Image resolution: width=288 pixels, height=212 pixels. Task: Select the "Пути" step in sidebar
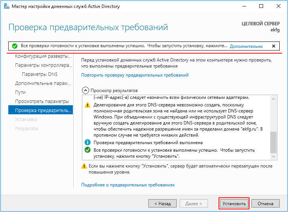coord(20,92)
